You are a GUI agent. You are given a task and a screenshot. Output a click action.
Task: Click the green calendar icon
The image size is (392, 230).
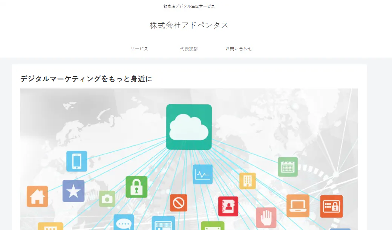click(x=288, y=167)
